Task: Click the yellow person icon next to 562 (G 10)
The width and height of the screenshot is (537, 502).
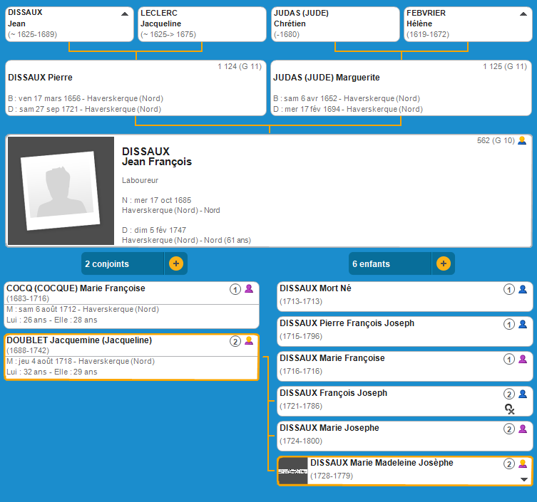Action: 522,140
